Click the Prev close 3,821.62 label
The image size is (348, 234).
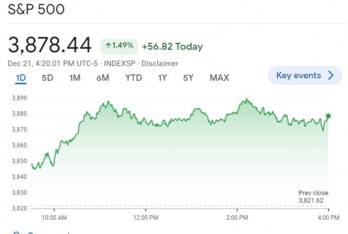314,197
